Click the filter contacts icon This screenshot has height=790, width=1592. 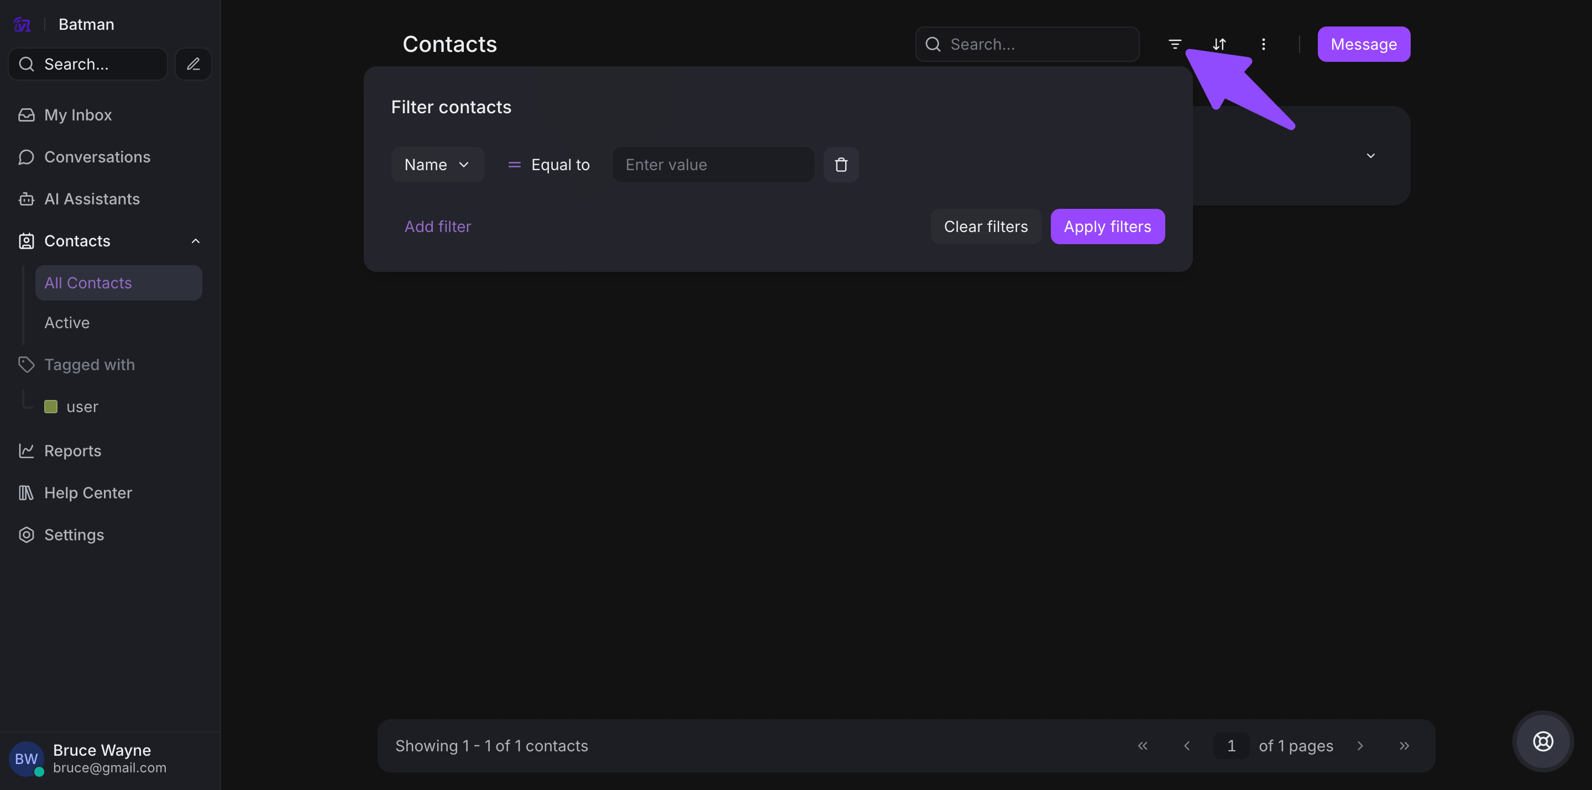[1174, 44]
